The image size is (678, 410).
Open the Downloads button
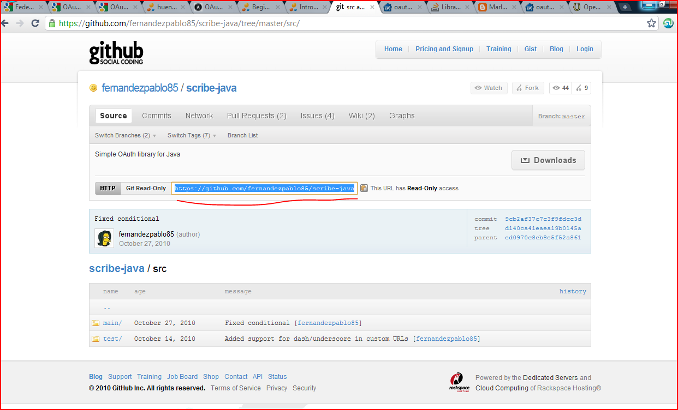[548, 160]
